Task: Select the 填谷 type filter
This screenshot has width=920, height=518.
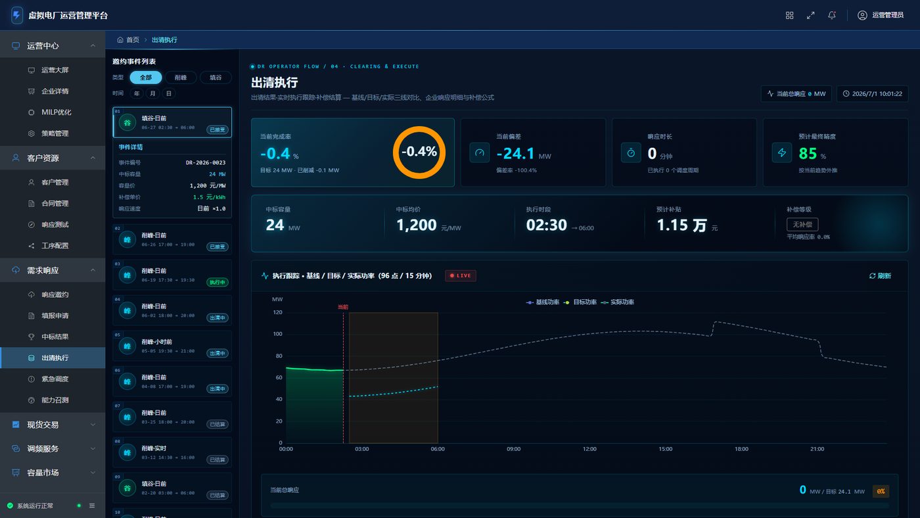Action: click(x=216, y=77)
